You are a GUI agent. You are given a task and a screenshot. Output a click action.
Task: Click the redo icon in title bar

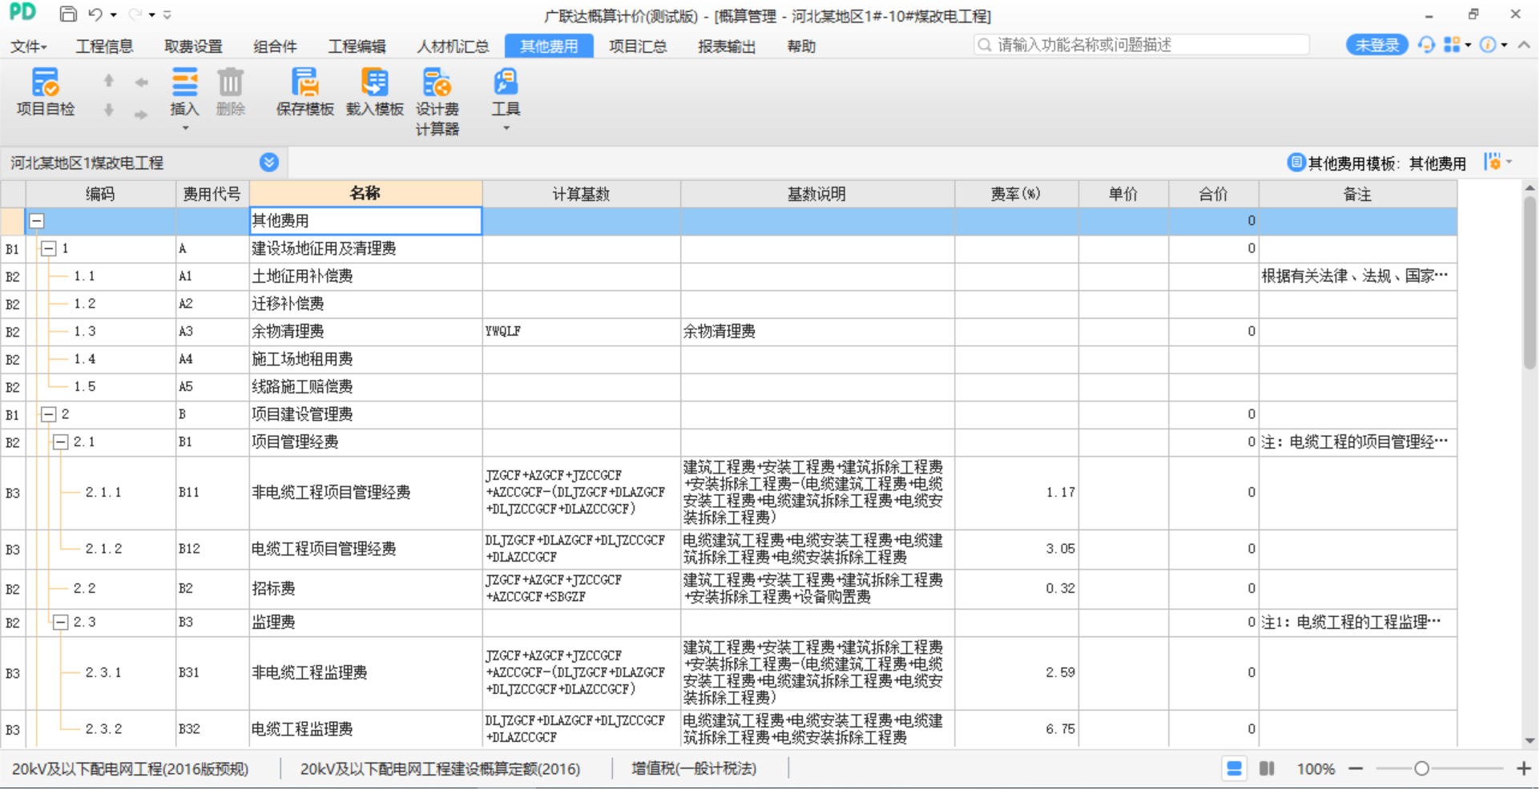point(135,14)
